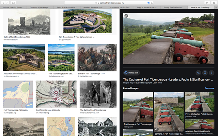Open the Learn More copyright link
The height and width of the screenshot is (136, 218).
pyautogui.click(x=157, y=83)
